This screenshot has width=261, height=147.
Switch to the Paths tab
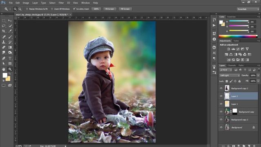click(241, 65)
